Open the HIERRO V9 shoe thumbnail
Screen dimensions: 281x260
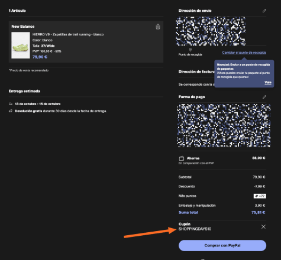[21, 45]
